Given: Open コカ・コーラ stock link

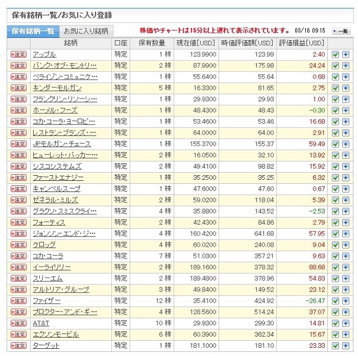Looking at the screenshot, I should 48,256.
